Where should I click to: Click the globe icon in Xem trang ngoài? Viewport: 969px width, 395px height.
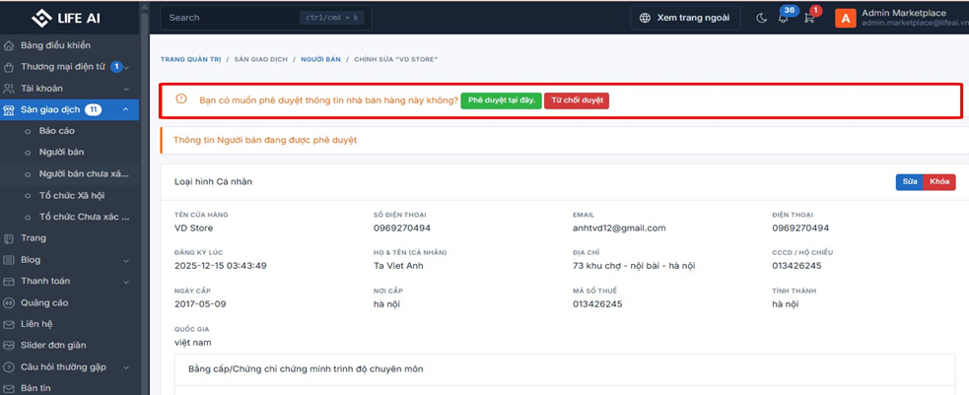tap(645, 18)
